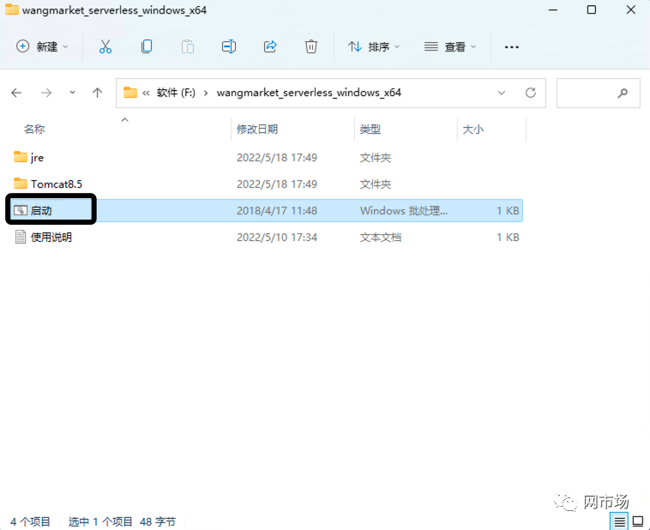Click the jre folder icon
Screen dimensions: 650x530
click(x=21, y=157)
